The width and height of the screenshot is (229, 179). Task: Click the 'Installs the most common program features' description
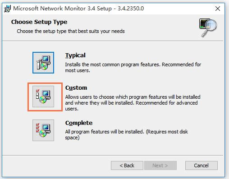coord(133,67)
